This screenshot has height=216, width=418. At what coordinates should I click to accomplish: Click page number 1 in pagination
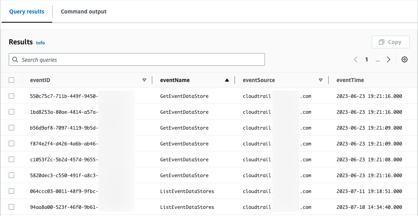367,59
